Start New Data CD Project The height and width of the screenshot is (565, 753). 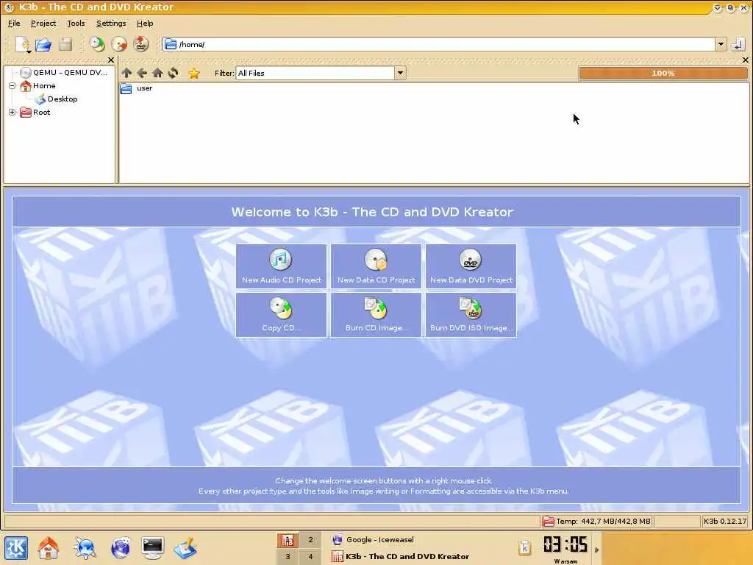376,266
